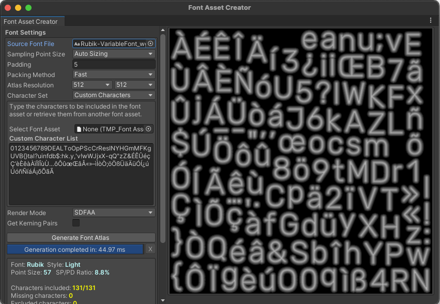440x304 pixels.
Task: Click the document icon in Select Font Asset field
Action: click(79, 129)
